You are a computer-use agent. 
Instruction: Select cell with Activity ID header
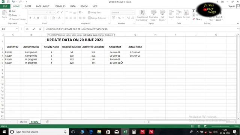click(13, 46)
